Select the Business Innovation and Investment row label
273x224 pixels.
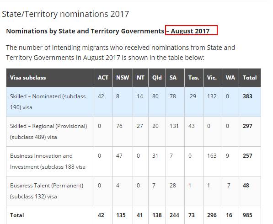48,161
